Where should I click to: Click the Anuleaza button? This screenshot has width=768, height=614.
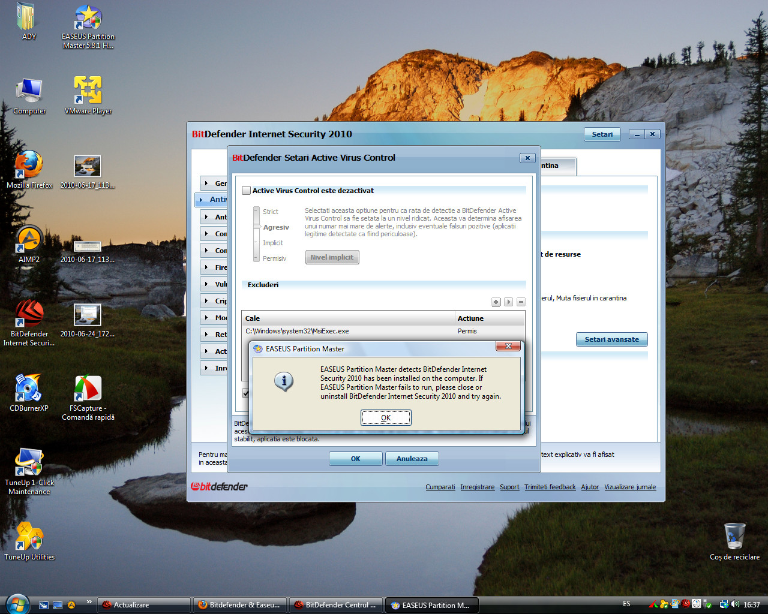(x=412, y=459)
